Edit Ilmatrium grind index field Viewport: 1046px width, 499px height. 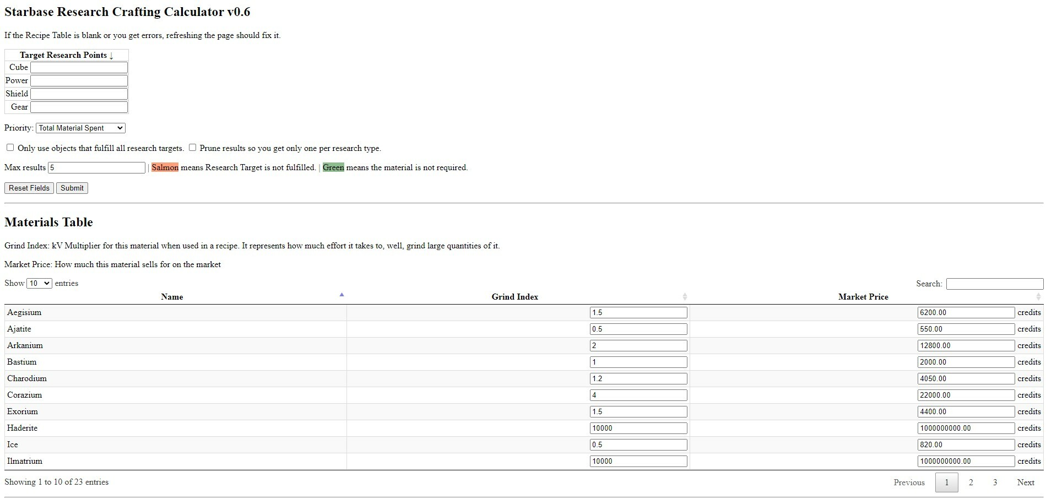(638, 461)
